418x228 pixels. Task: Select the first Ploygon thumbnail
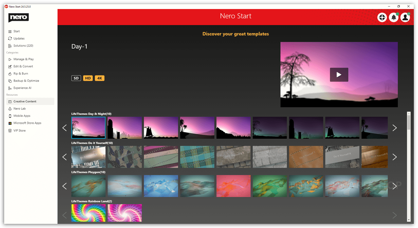(x=88, y=186)
